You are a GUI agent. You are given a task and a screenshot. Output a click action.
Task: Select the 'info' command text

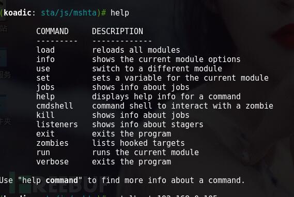45,59
